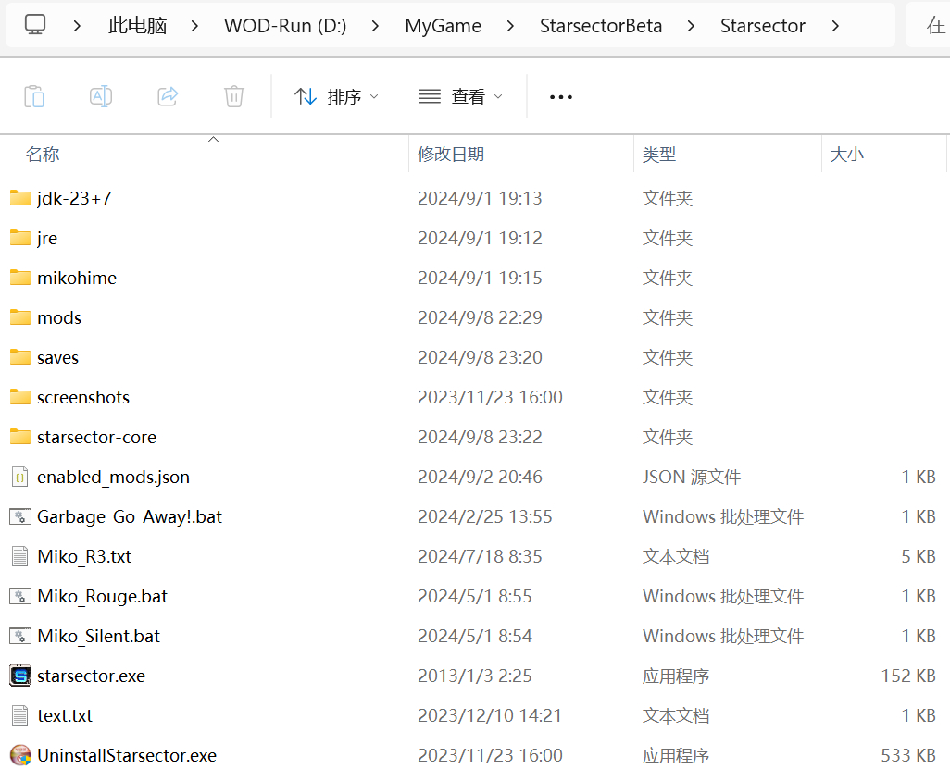The width and height of the screenshot is (950, 769).
Task: Click the enabled_mods.json JSON file icon
Action: coord(19,477)
